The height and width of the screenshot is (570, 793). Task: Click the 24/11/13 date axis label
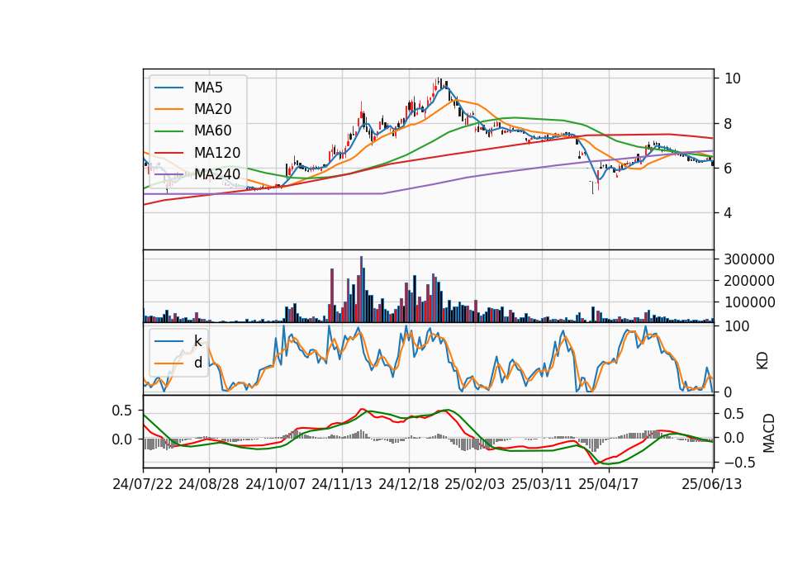[342, 484]
